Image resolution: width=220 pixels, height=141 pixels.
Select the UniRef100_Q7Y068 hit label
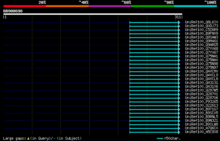click(x=201, y=49)
